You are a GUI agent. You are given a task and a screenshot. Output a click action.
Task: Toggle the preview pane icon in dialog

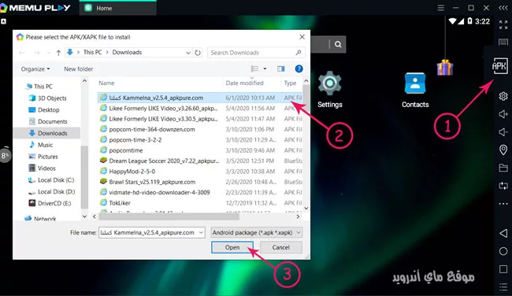click(281, 68)
